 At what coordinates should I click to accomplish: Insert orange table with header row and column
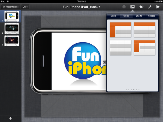[x=121, y=30]
